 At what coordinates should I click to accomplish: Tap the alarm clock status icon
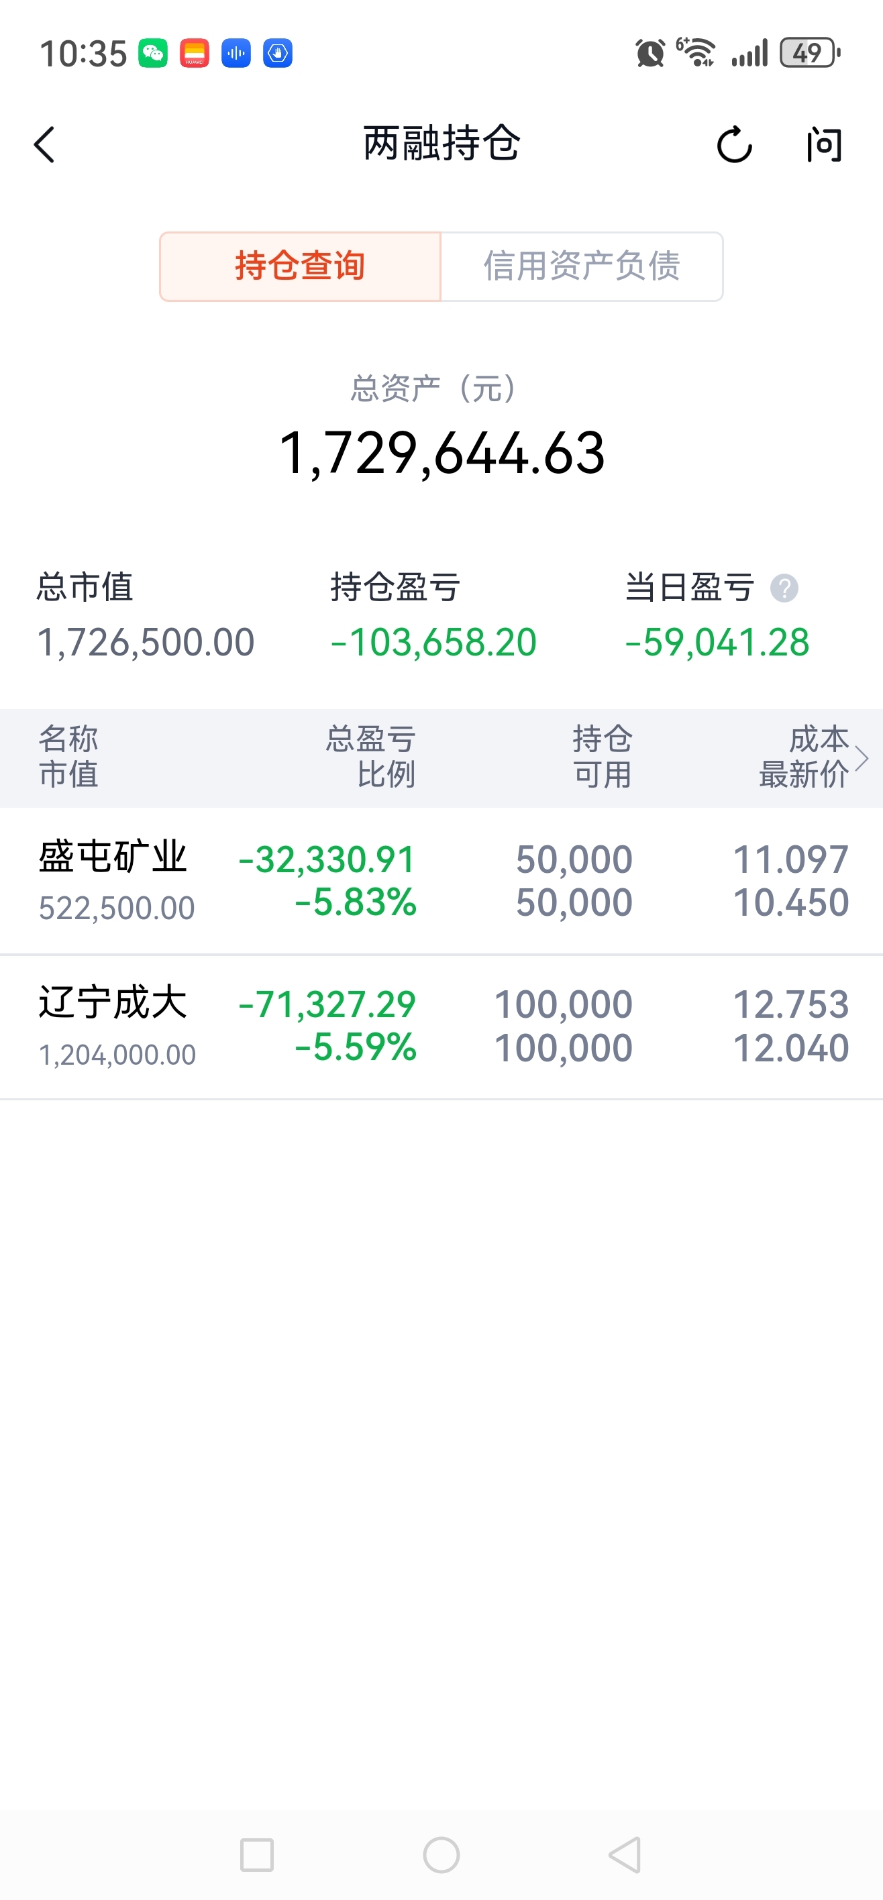[x=650, y=53]
